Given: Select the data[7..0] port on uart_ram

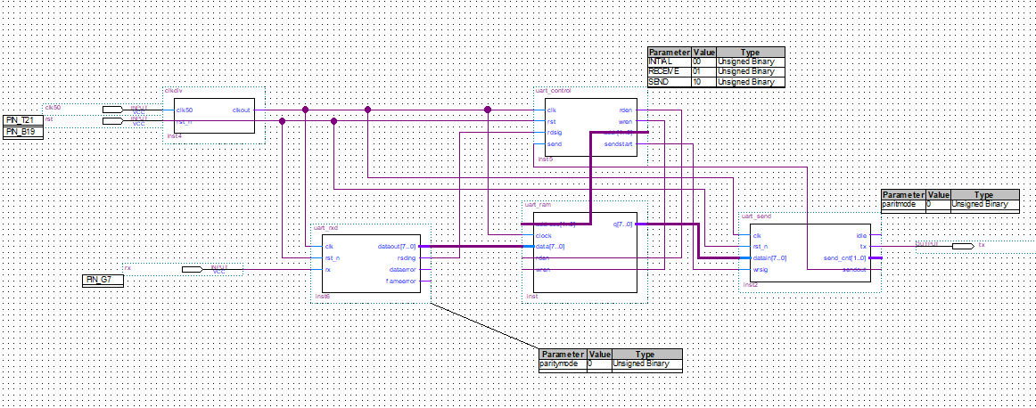Looking at the screenshot, I should click(x=549, y=247).
